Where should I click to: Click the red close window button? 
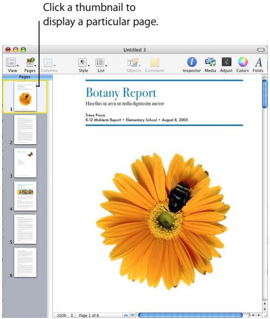(8, 50)
